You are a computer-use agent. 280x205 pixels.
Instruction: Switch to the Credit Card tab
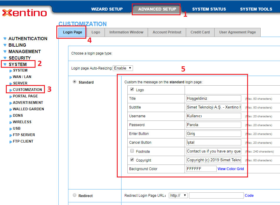pyautogui.click(x=200, y=32)
